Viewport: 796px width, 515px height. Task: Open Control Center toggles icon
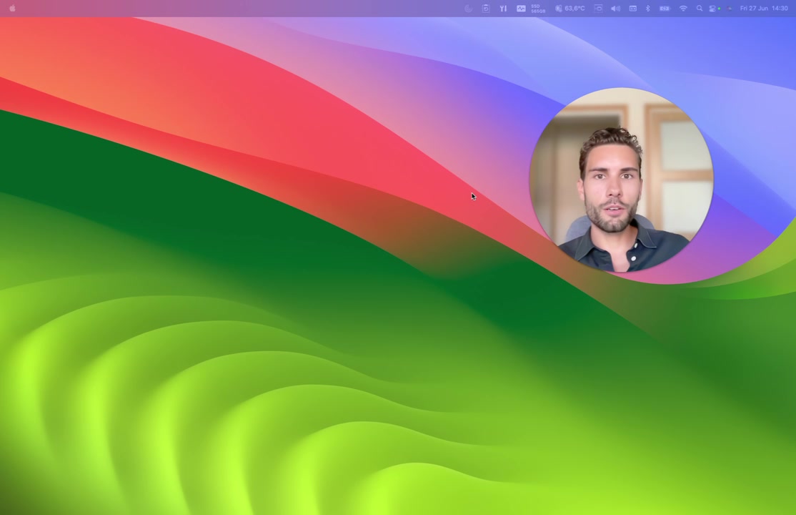(x=713, y=8)
